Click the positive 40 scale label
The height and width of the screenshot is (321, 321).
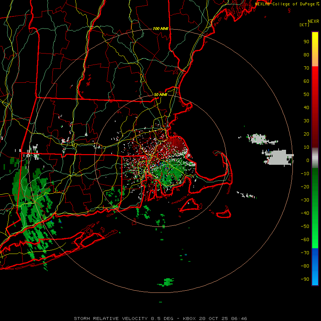(306, 108)
